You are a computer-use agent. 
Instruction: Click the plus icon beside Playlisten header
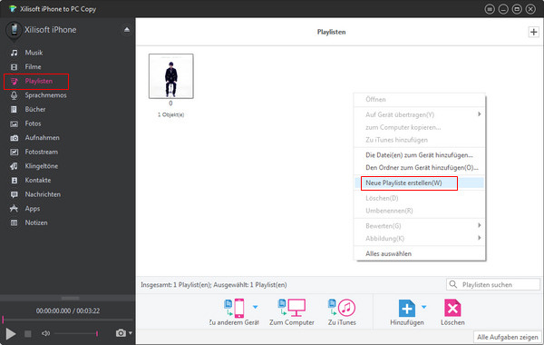pos(534,32)
